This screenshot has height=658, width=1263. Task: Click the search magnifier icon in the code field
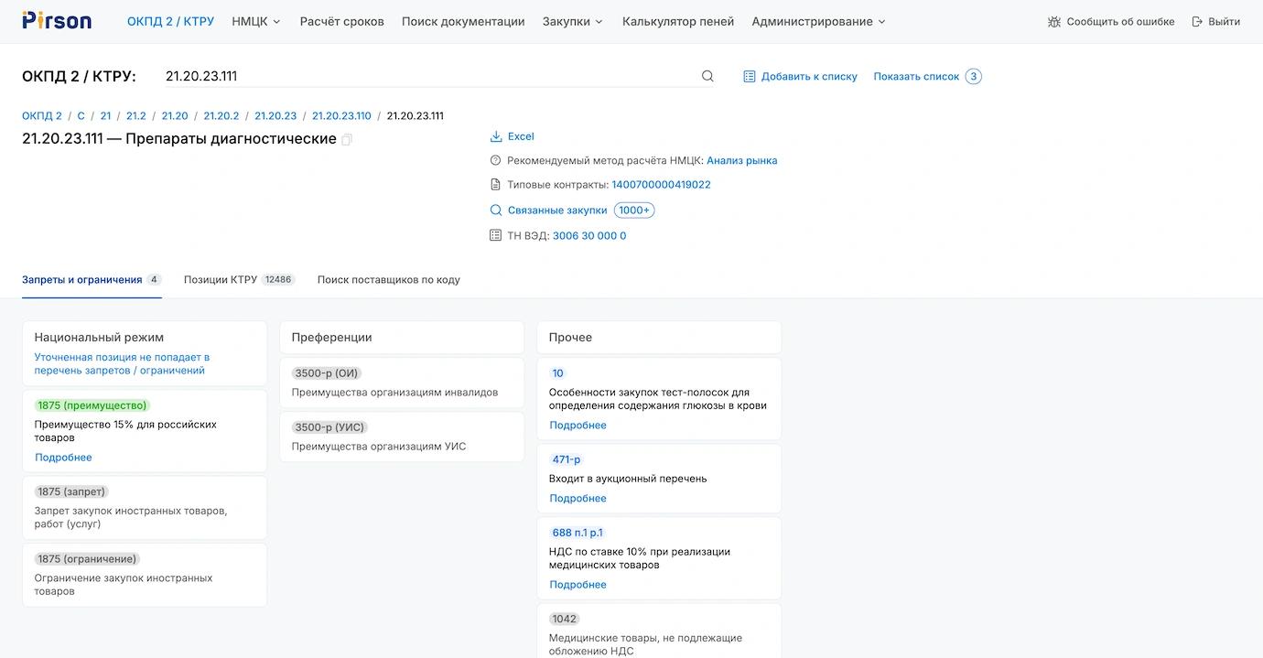pos(707,77)
